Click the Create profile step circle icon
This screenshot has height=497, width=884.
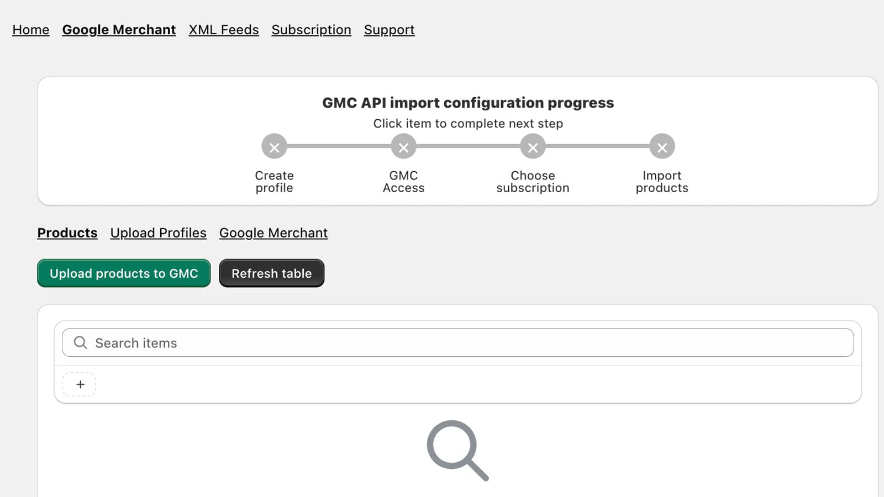tap(274, 147)
